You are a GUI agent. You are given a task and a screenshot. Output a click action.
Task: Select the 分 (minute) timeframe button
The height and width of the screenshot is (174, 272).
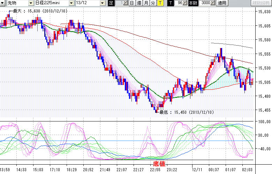[152, 3]
